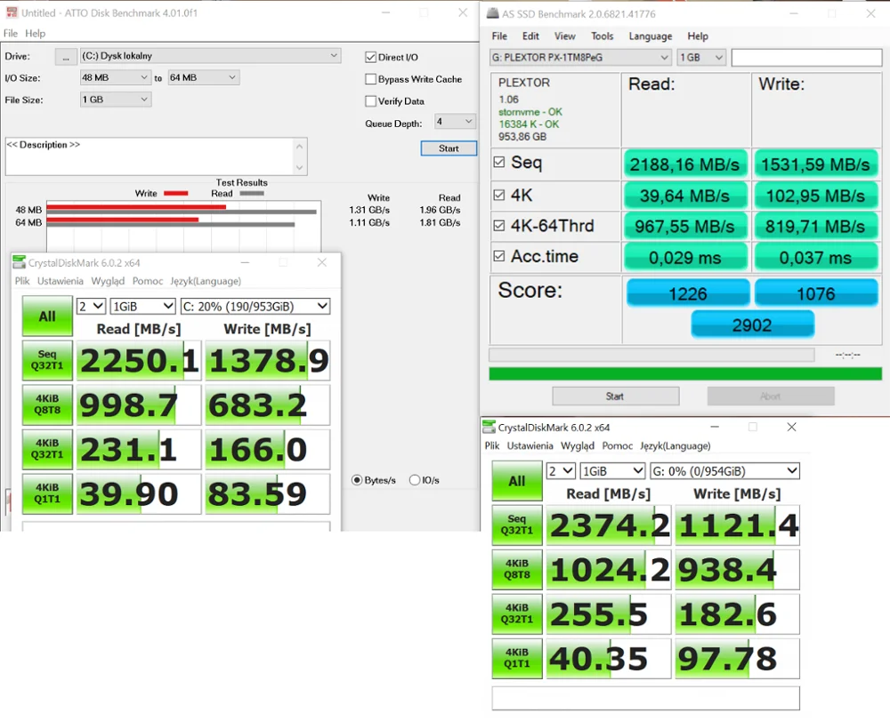The width and height of the screenshot is (890, 721).
Task: Click the 1378.9 write result in left CrystalDiskMark
Action: click(x=267, y=361)
